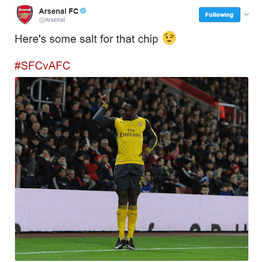This screenshot has width=265, height=262.
Task: Click the metal stand railing in photo
Action: (48, 92)
